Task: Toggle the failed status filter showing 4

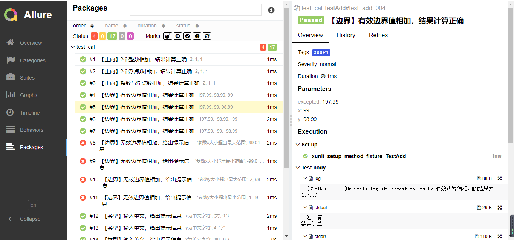Action: click(x=94, y=36)
